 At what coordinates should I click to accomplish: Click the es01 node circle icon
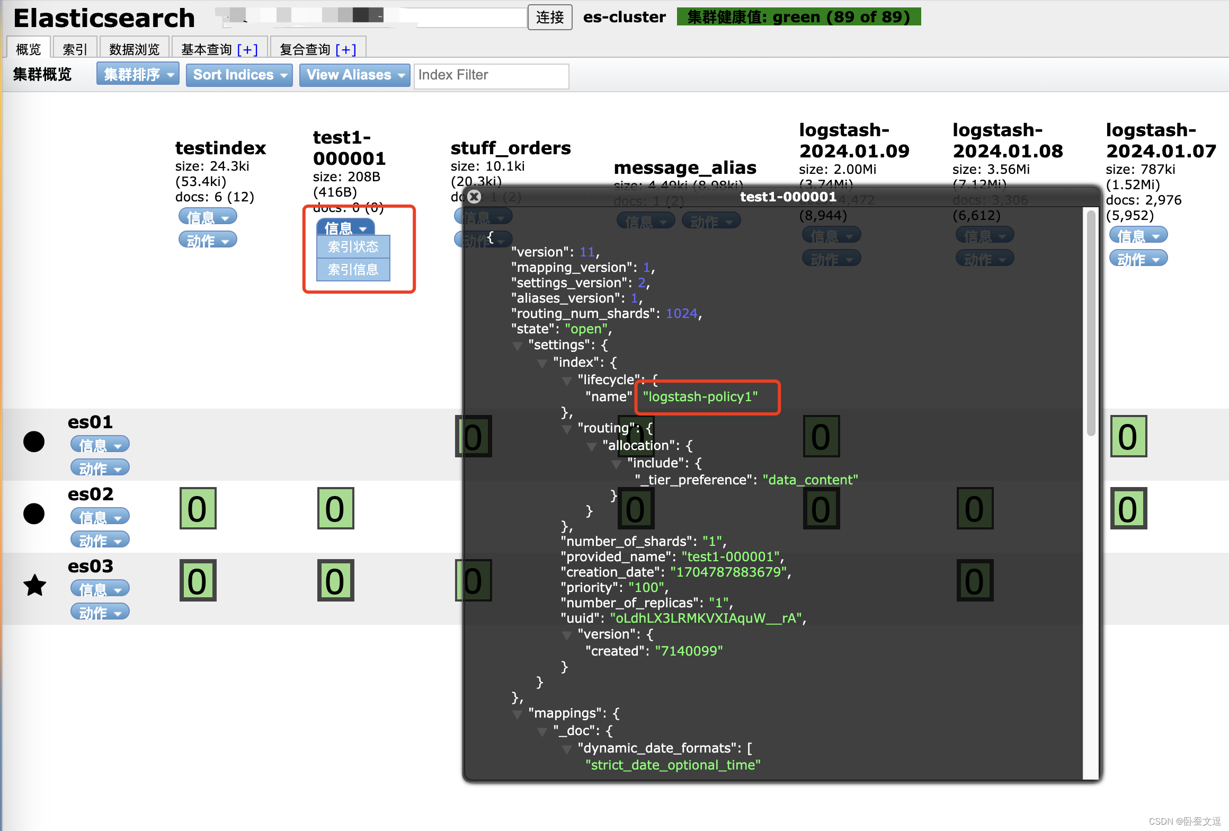pyautogui.click(x=34, y=442)
